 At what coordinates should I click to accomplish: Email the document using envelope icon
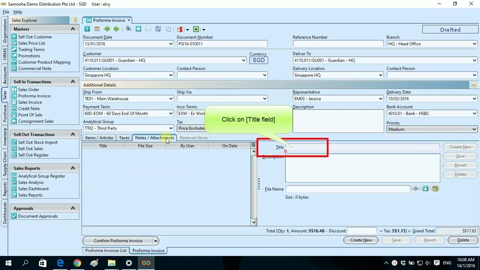[x=148, y=29]
